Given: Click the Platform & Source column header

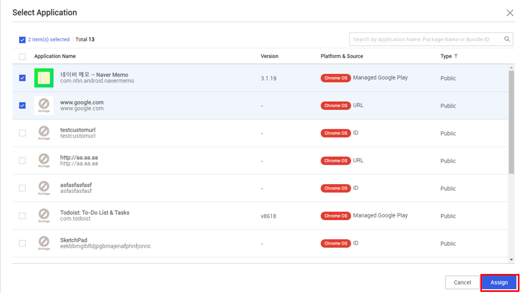Looking at the screenshot, I should pos(341,56).
